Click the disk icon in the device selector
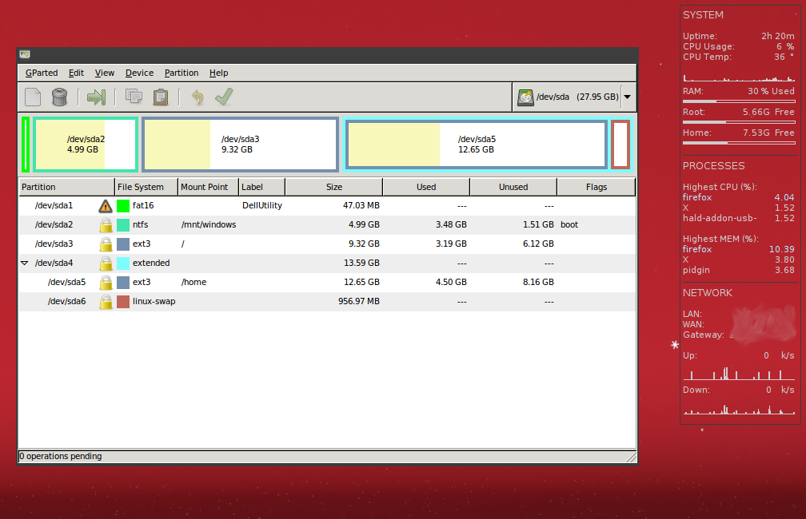This screenshot has height=519, width=806. click(525, 97)
